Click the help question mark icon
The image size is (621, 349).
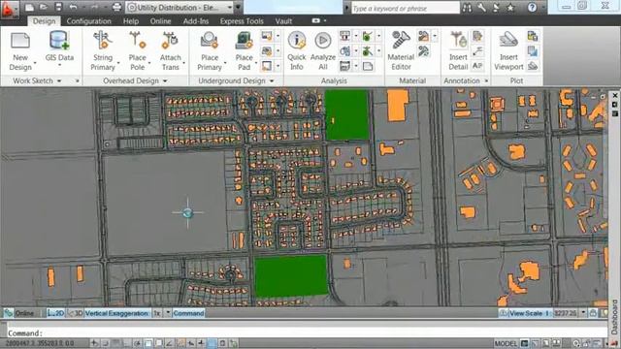[x=532, y=7]
